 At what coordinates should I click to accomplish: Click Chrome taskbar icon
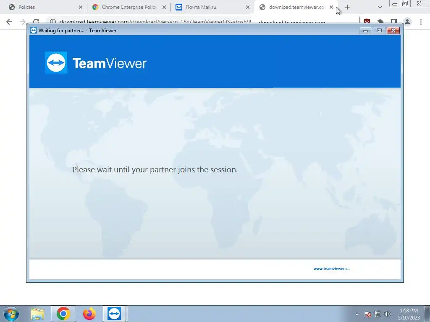pyautogui.click(x=63, y=314)
